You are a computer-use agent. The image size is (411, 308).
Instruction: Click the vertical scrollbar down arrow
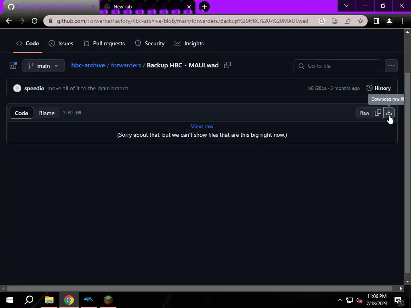pyautogui.click(x=407, y=282)
